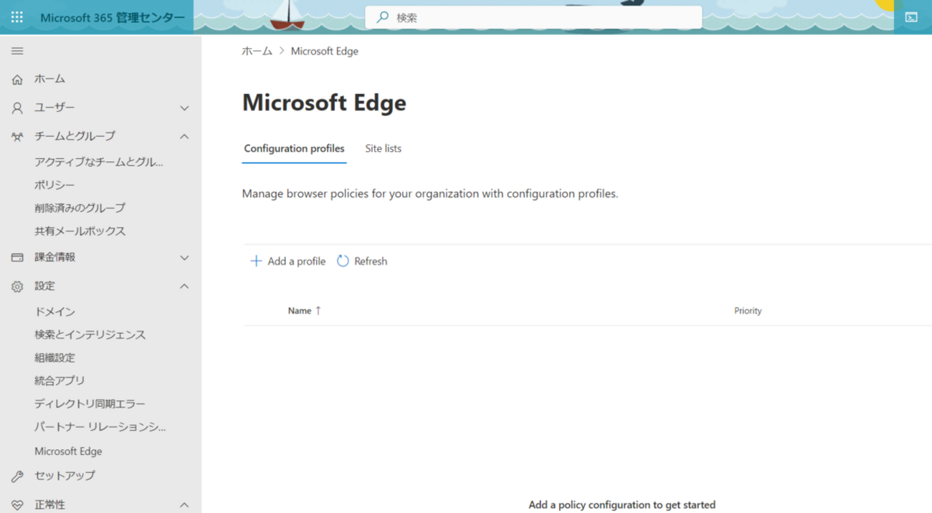Click the plus icon for Add a profile
The height and width of the screenshot is (513, 932).
click(x=256, y=261)
